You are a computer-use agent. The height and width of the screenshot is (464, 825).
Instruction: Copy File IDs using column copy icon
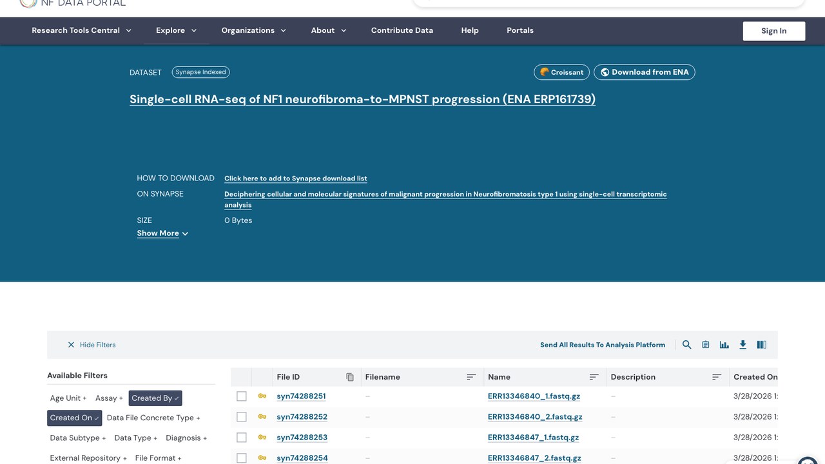coord(350,377)
